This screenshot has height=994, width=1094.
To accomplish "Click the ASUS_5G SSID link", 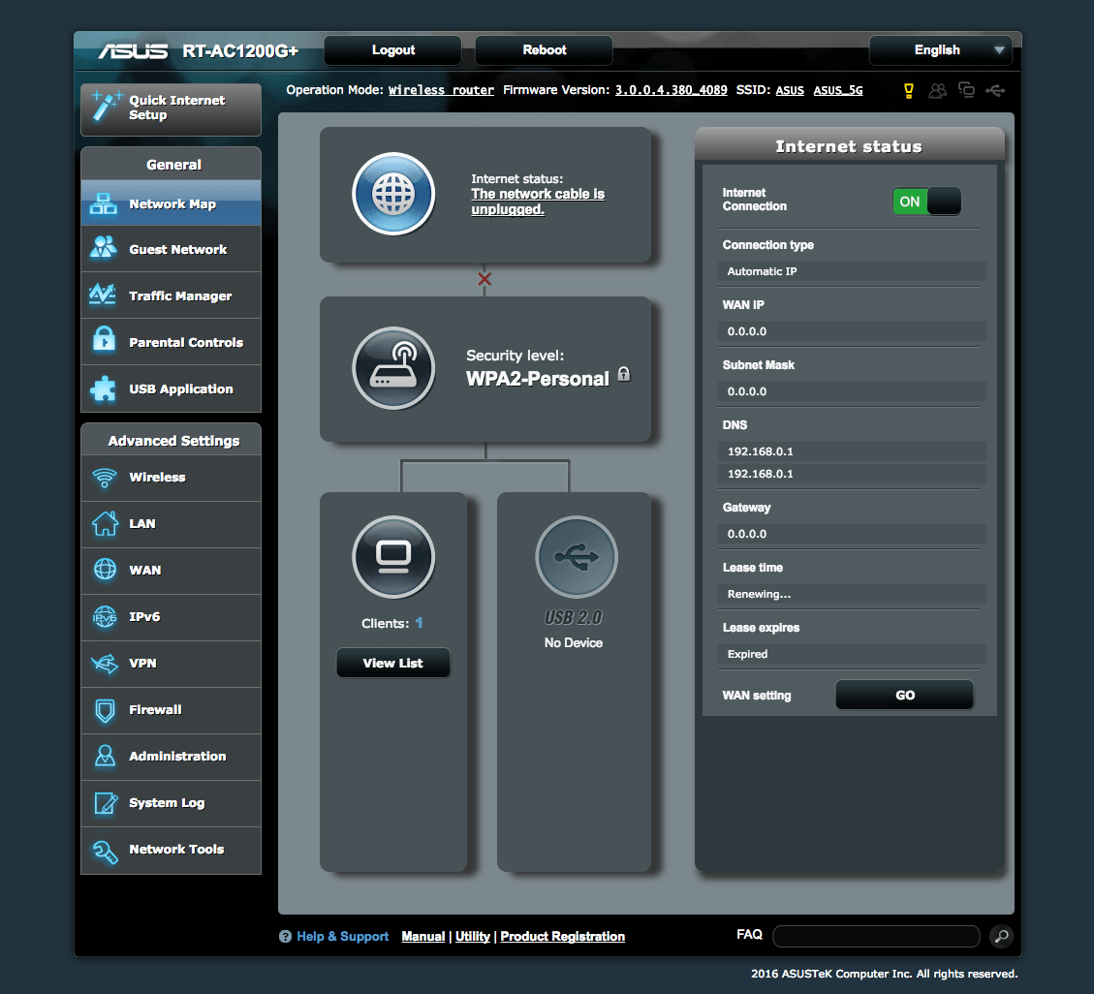I will 837,90.
